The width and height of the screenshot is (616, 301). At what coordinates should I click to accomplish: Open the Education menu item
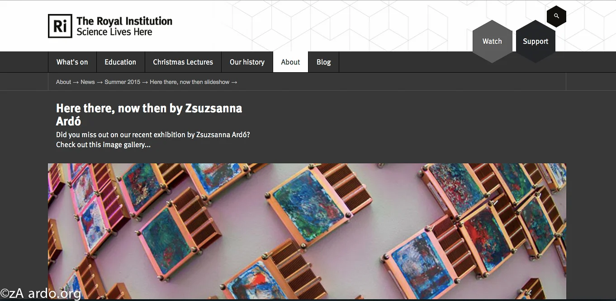click(x=120, y=62)
